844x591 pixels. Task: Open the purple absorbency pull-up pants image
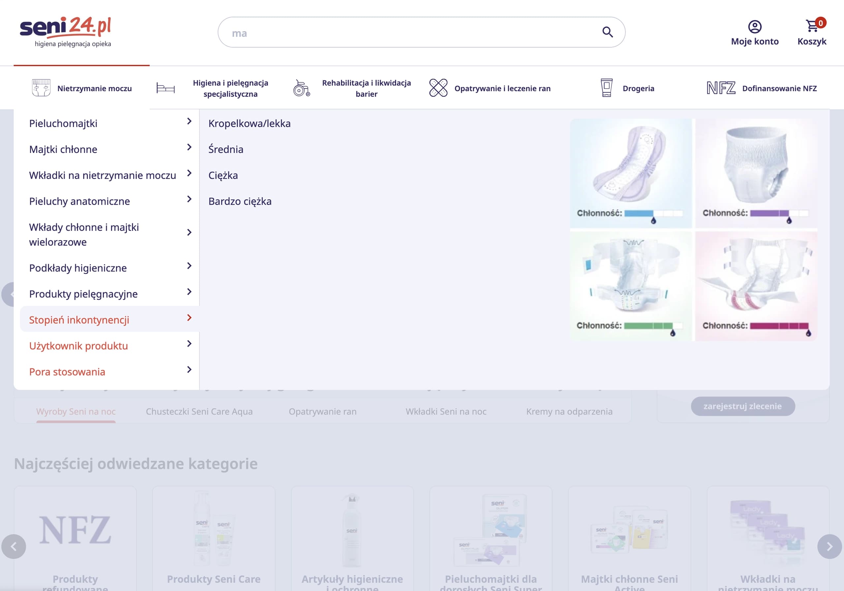pyautogui.click(x=756, y=173)
